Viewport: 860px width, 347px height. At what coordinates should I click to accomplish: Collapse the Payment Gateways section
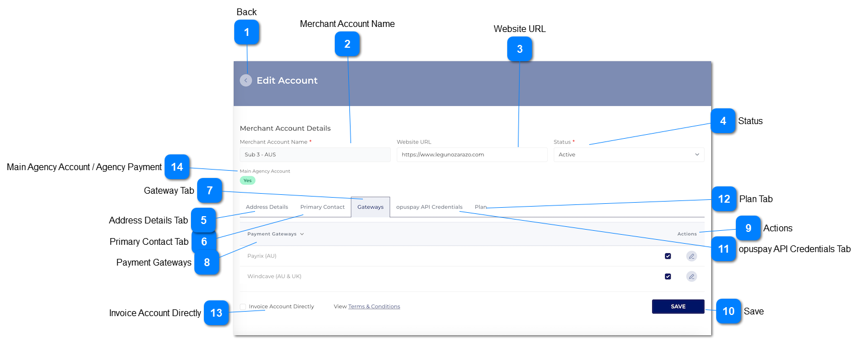click(x=302, y=234)
